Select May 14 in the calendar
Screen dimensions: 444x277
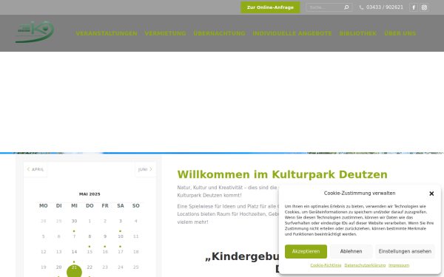(x=74, y=252)
